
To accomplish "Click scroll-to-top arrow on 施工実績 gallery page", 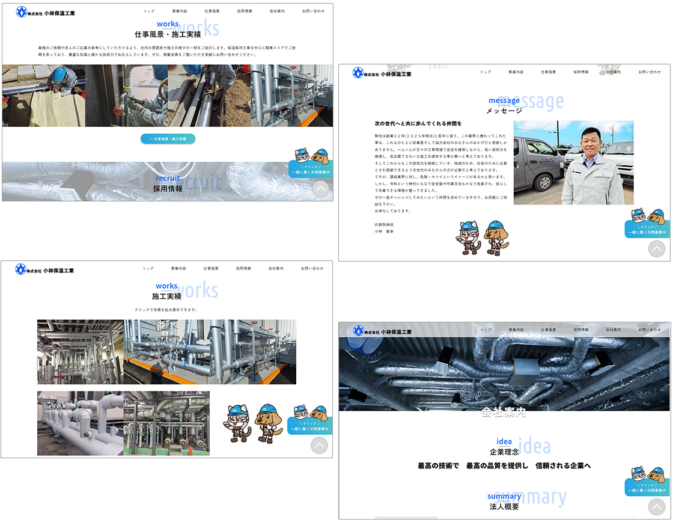I will tap(319, 445).
